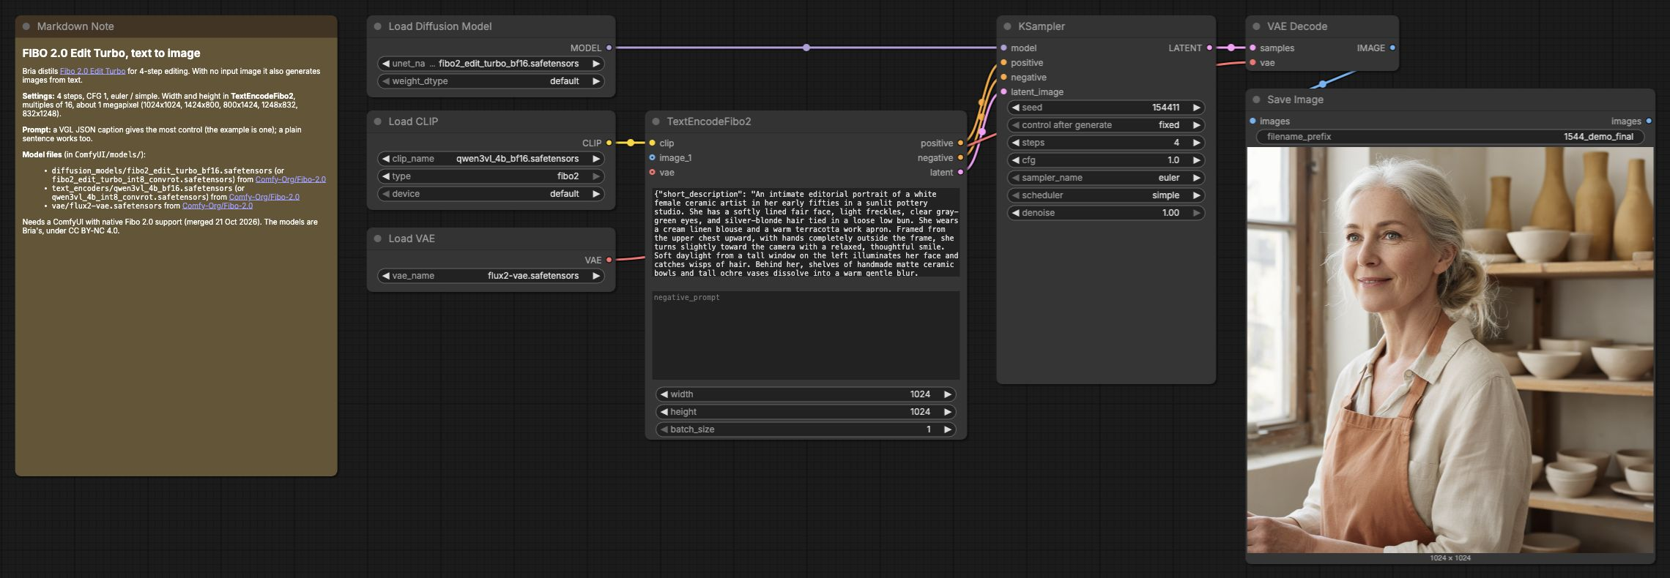This screenshot has width=1670, height=578.
Task: Increase the height value with its right arrow
Action: coord(948,412)
